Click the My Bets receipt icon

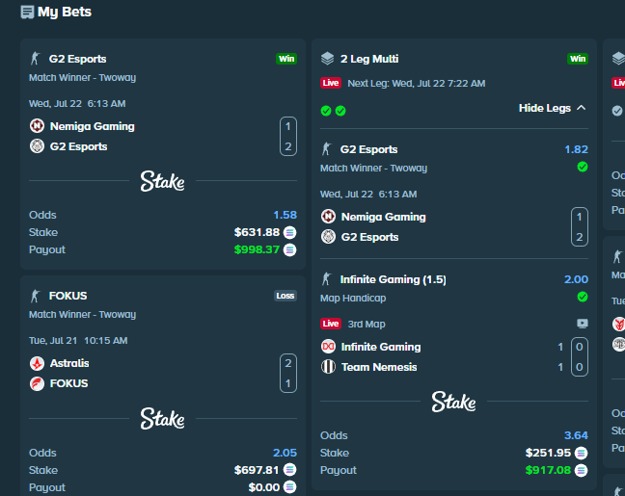tap(27, 12)
